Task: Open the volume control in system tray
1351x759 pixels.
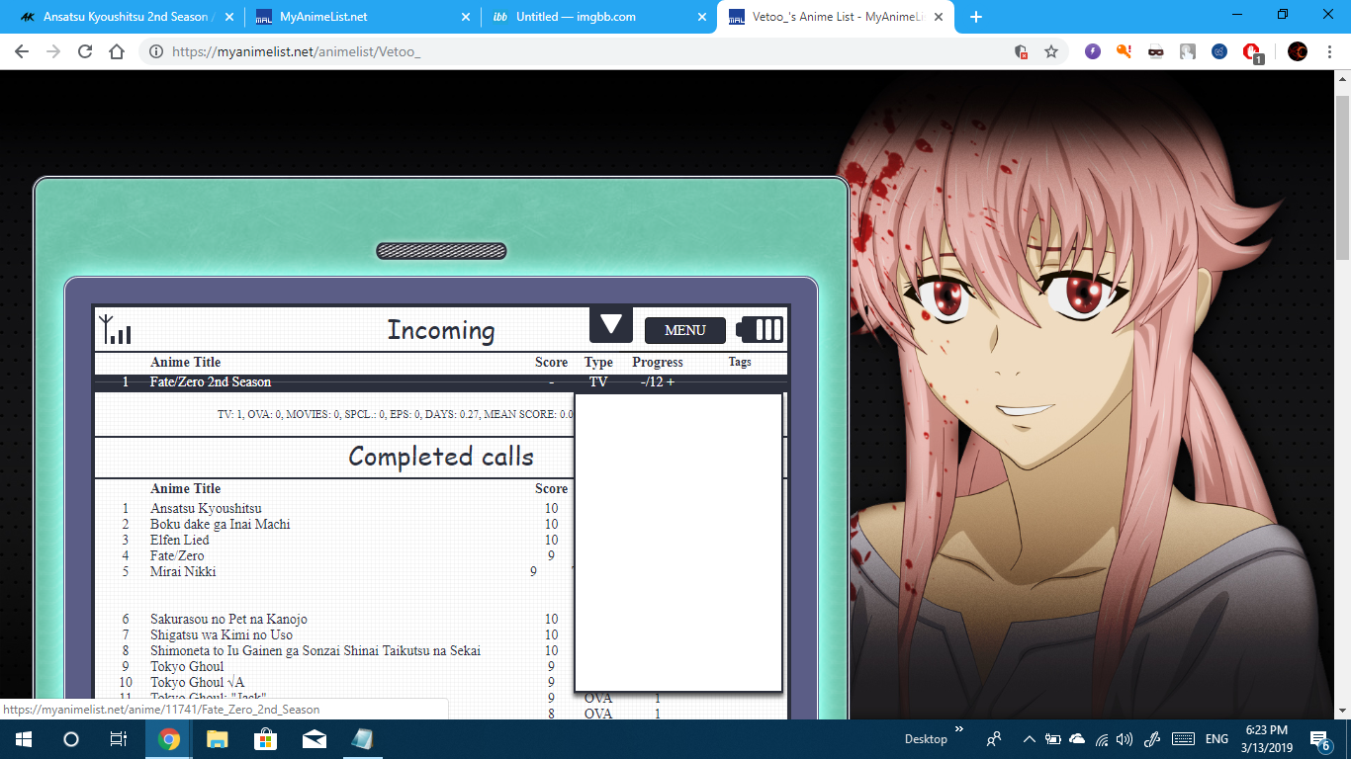Action: pos(1125,739)
